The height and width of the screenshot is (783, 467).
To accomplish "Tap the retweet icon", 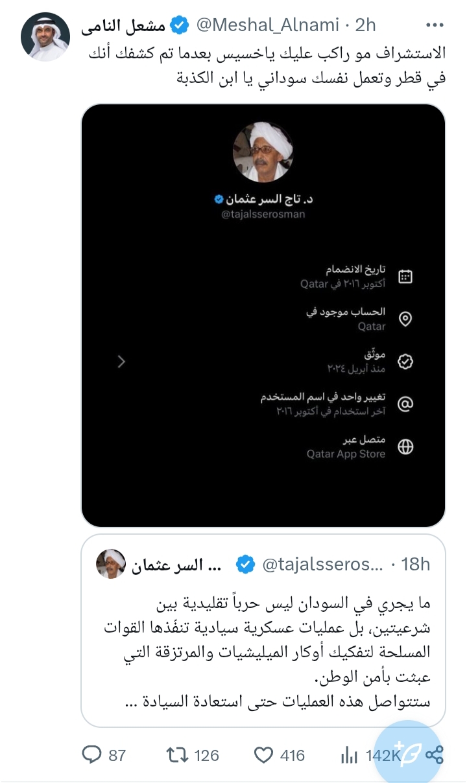I will coord(176,754).
